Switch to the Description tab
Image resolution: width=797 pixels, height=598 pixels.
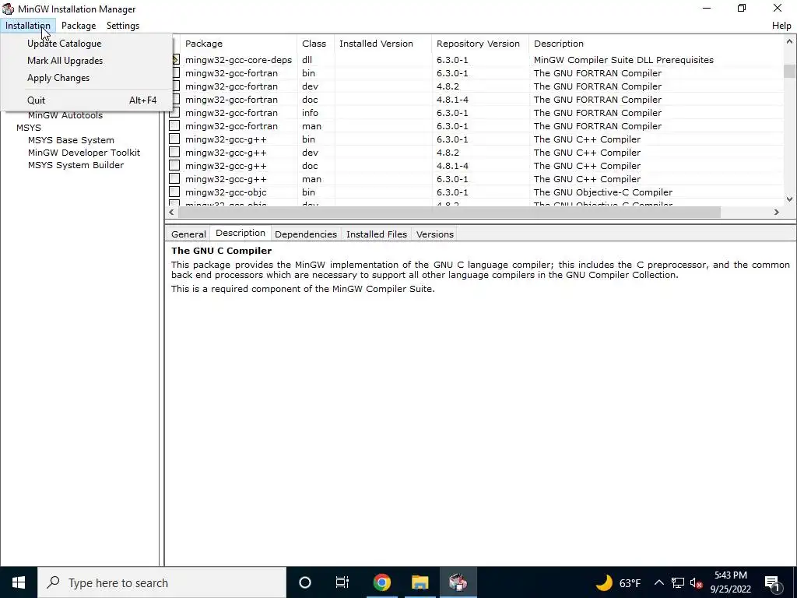(x=241, y=233)
